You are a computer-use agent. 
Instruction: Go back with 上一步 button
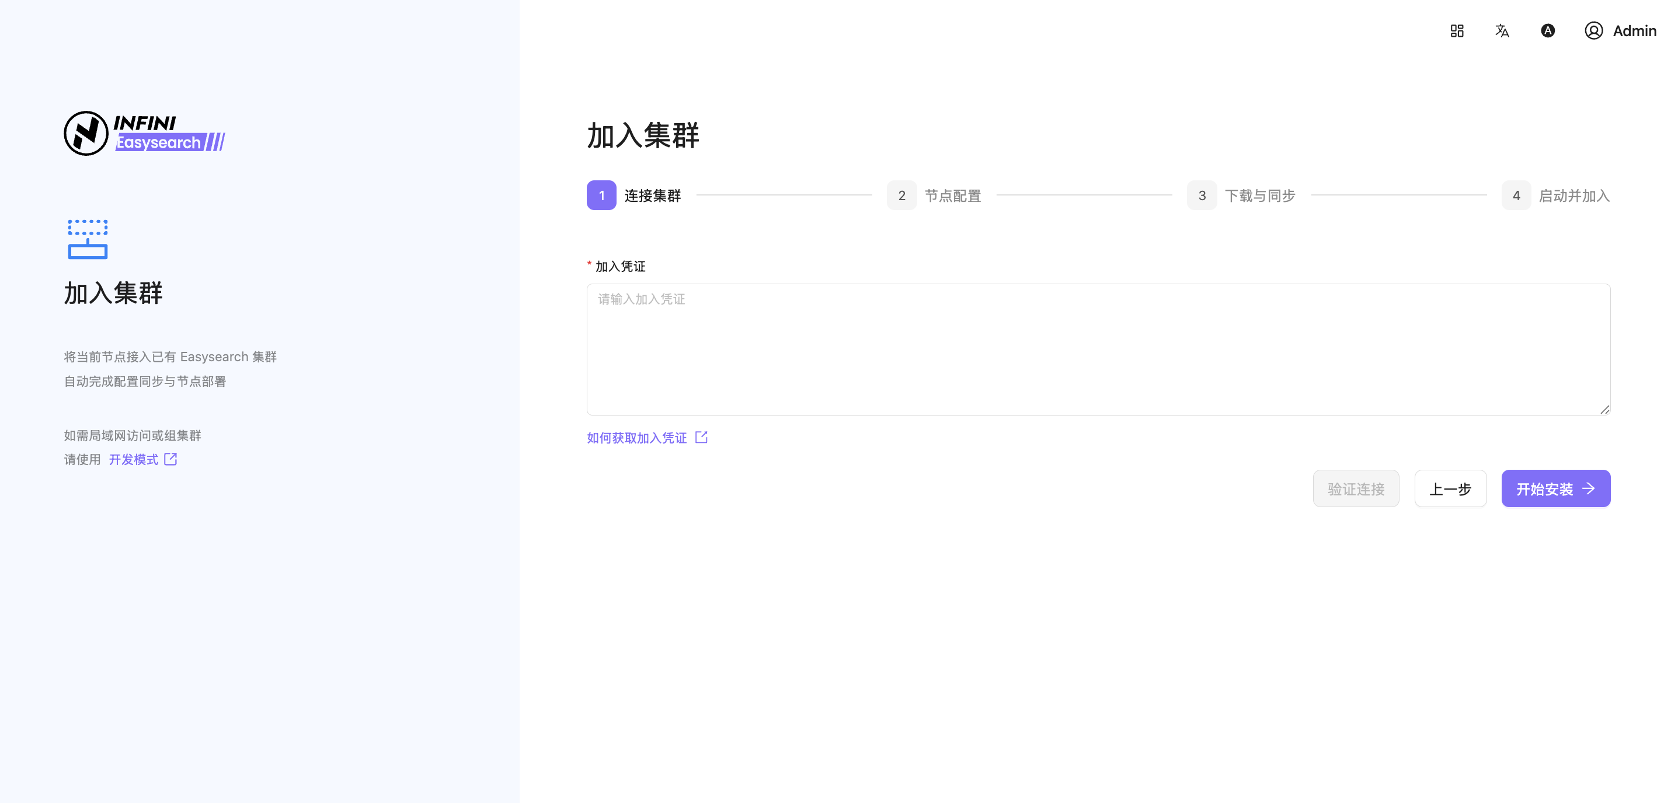tap(1450, 488)
